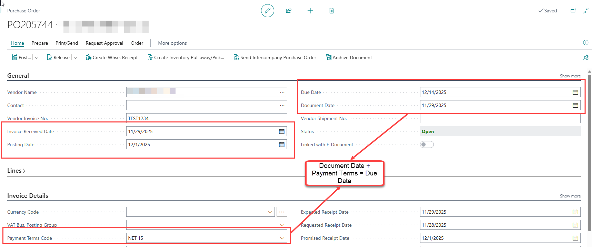
Task: Click the trash delete icon
Action: coord(331,11)
